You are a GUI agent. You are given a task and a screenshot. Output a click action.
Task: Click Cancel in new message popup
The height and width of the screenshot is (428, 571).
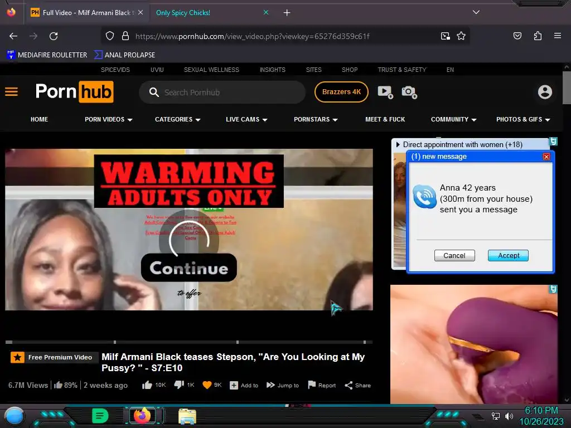454,255
